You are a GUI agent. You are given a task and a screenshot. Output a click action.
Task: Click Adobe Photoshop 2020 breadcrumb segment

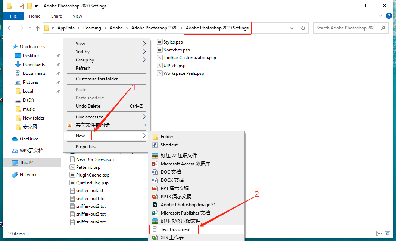click(154, 28)
